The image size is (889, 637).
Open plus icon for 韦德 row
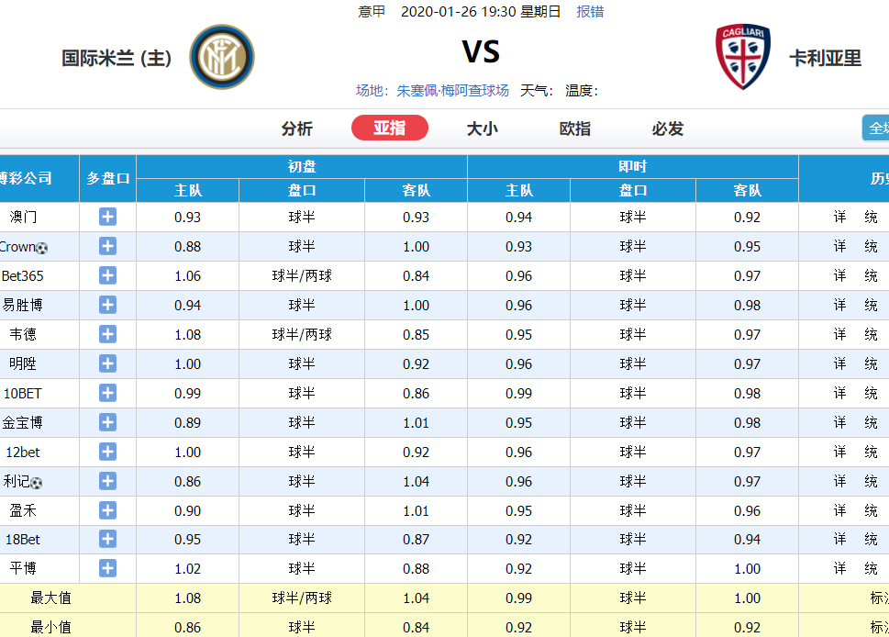107,334
